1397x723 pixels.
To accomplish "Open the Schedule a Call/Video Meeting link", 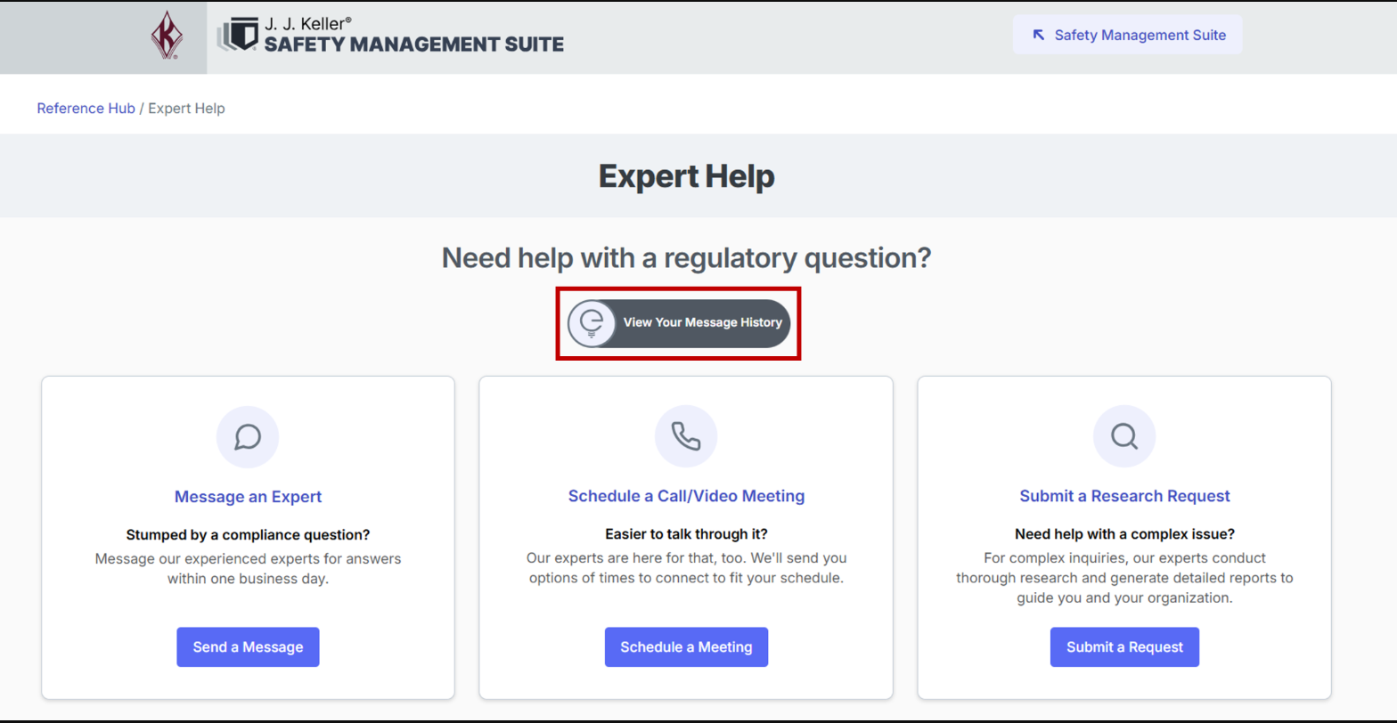I will pos(686,496).
